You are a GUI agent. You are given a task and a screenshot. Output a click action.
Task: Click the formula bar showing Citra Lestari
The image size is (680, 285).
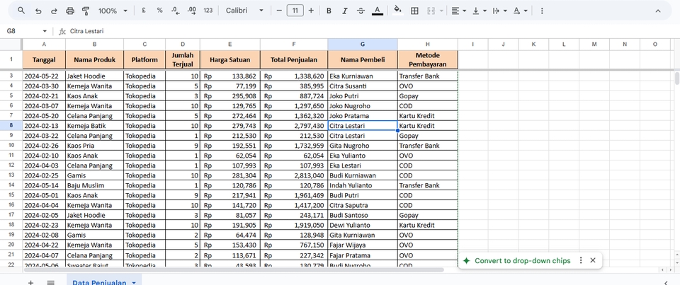point(373,31)
